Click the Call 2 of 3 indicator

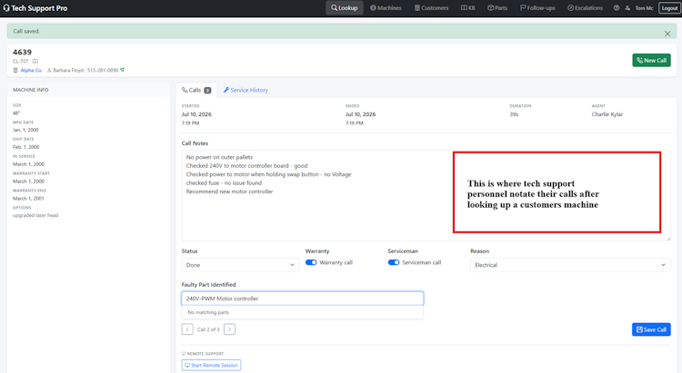click(208, 329)
